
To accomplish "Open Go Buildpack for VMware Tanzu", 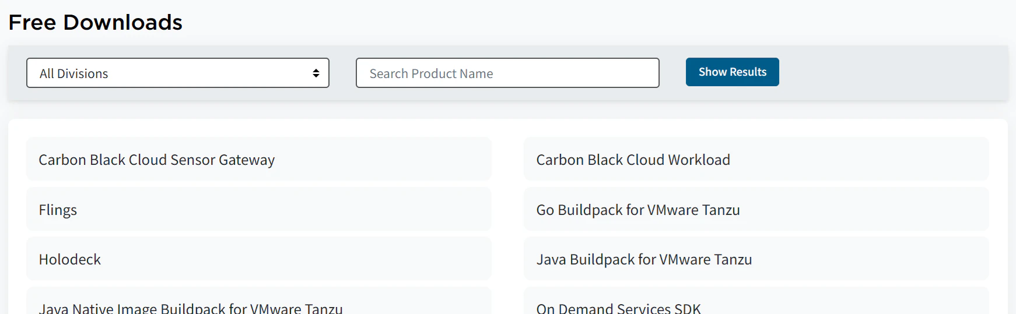I will (x=638, y=210).
